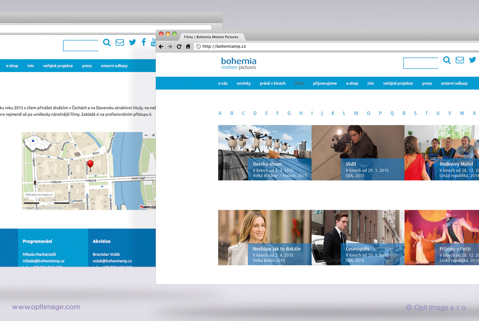Click the browser back arrow button

(x=161, y=47)
